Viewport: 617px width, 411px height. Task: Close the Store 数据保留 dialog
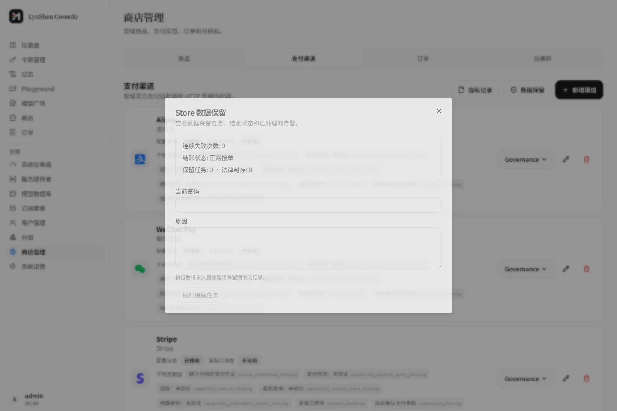(439, 111)
